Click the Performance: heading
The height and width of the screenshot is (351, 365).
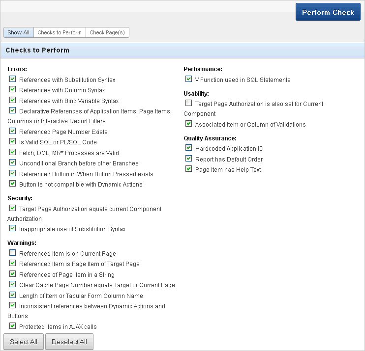203,69
